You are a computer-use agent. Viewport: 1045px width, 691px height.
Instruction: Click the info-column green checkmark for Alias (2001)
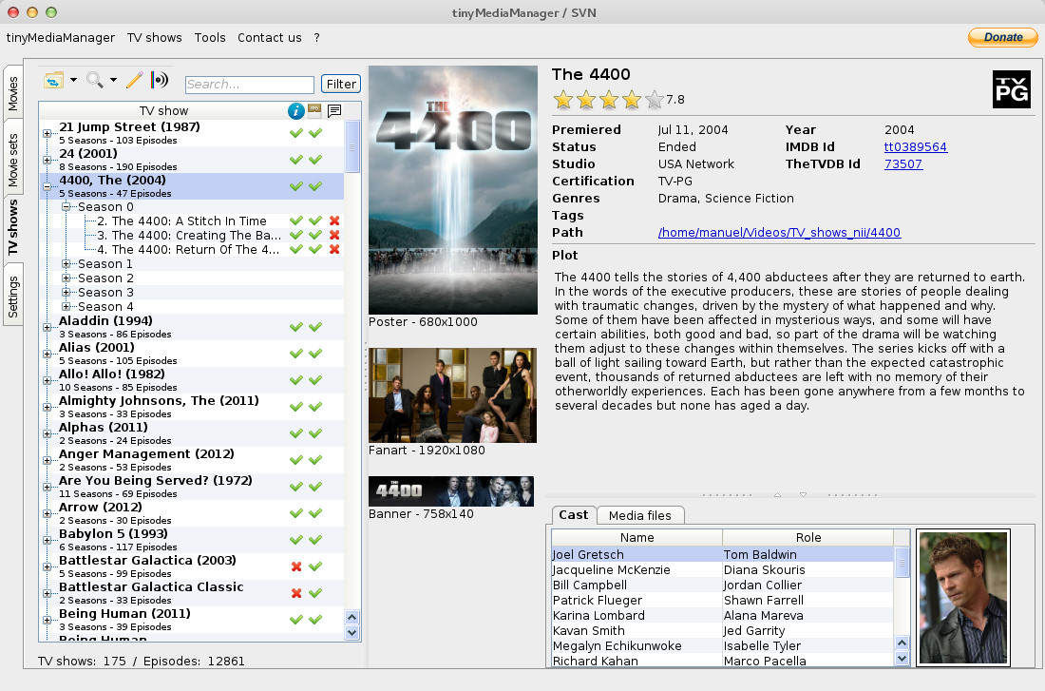click(x=296, y=354)
